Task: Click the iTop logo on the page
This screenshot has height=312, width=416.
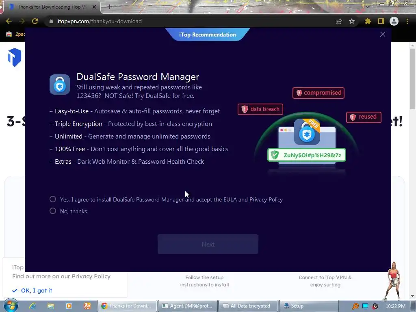Action: (x=15, y=57)
